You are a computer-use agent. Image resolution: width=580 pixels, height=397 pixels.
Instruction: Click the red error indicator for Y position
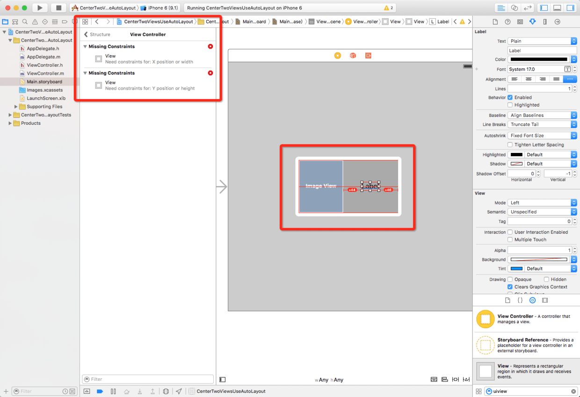210,73
